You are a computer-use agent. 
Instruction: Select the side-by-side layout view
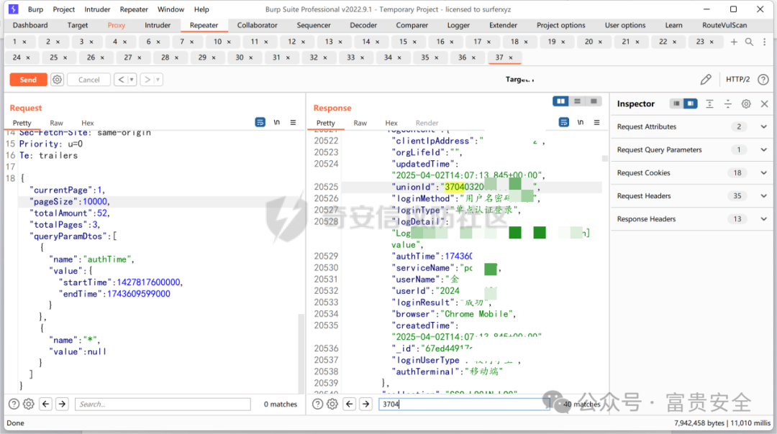[561, 101]
